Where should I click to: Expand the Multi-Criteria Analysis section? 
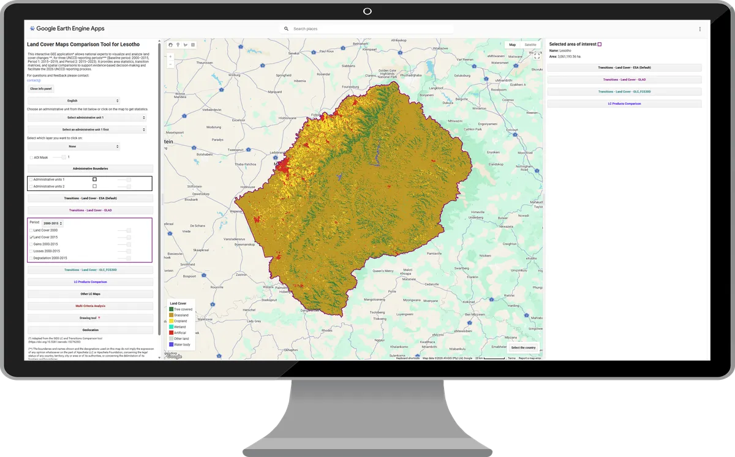[90, 306]
